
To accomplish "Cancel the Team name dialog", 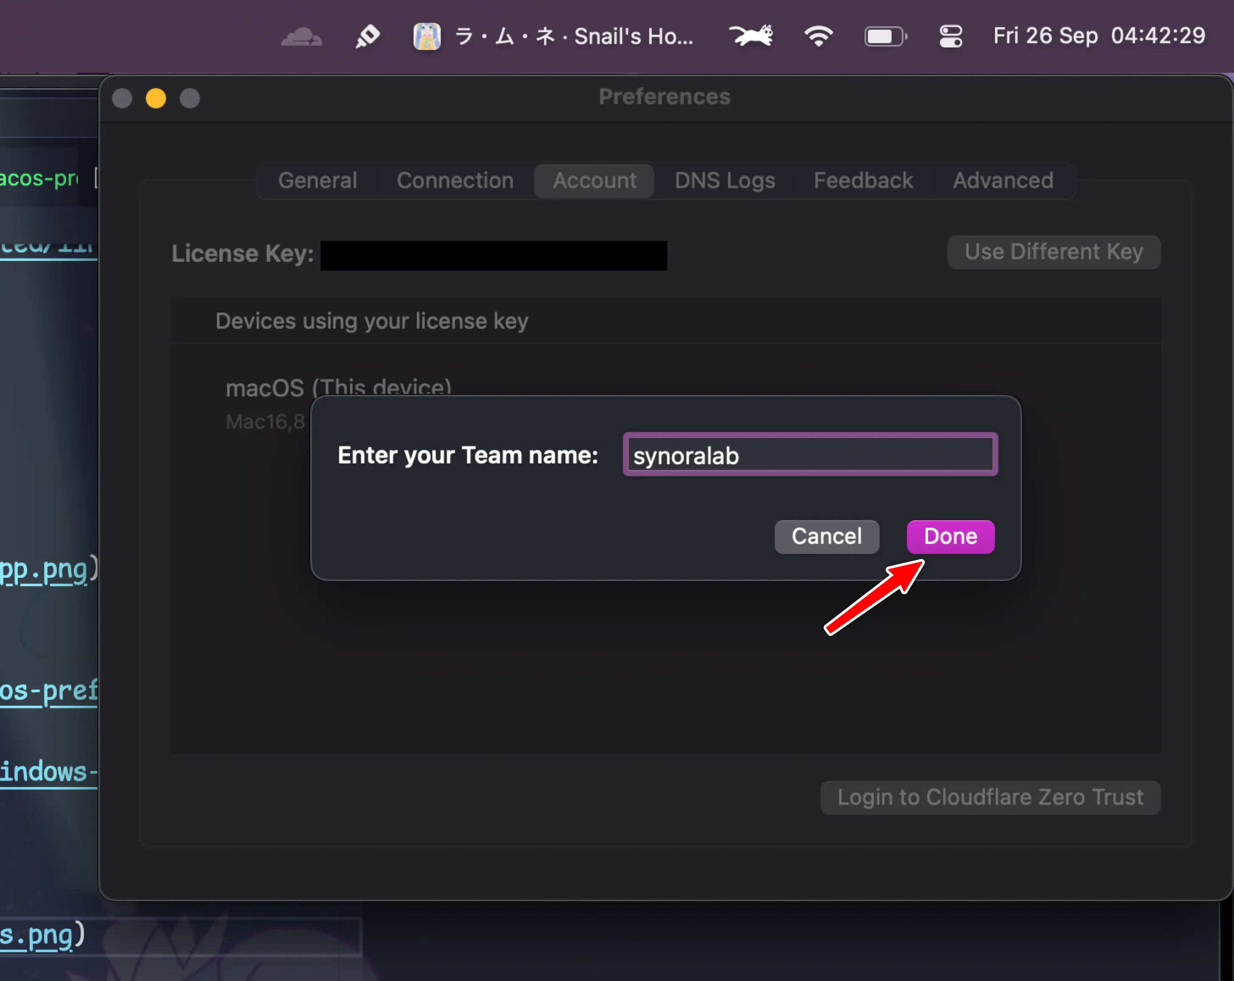I will [x=826, y=537].
